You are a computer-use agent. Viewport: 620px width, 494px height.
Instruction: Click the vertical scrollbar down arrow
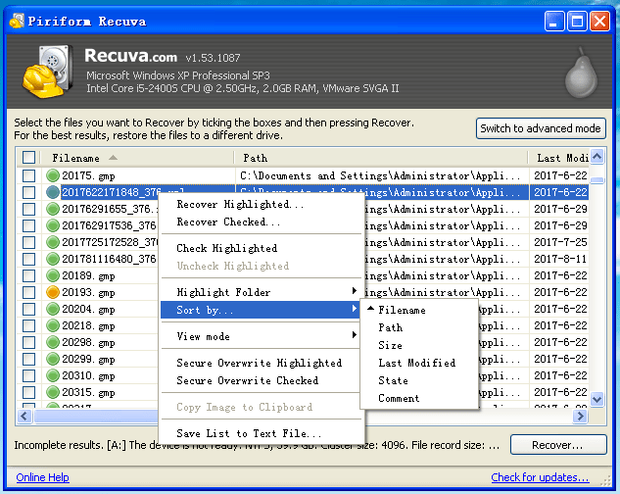(x=597, y=399)
